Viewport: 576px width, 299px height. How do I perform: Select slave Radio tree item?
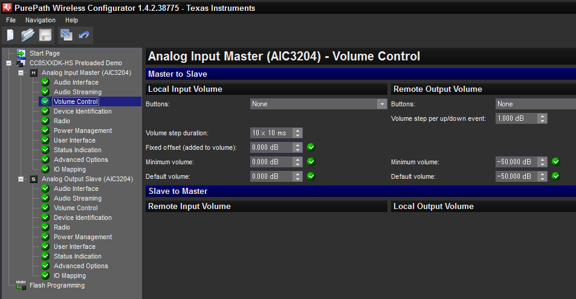(x=62, y=227)
